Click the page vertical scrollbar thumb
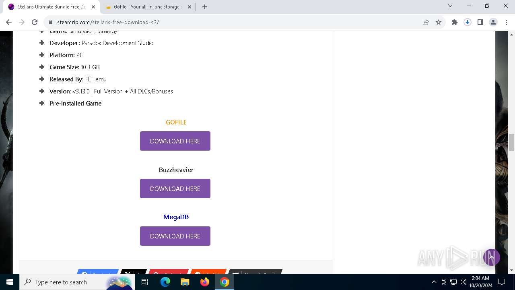 [x=511, y=142]
